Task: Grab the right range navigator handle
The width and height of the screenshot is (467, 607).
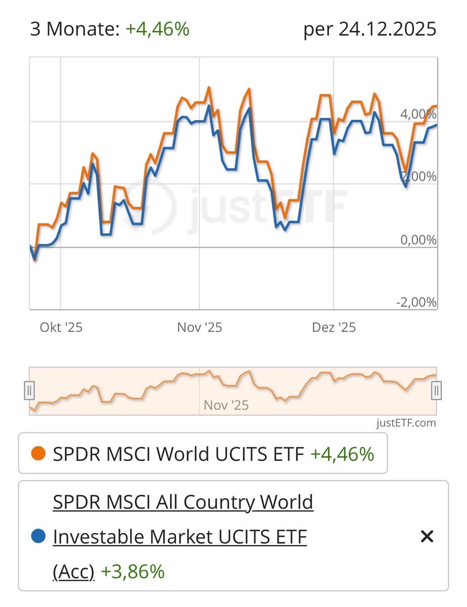Action: pos(437,391)
